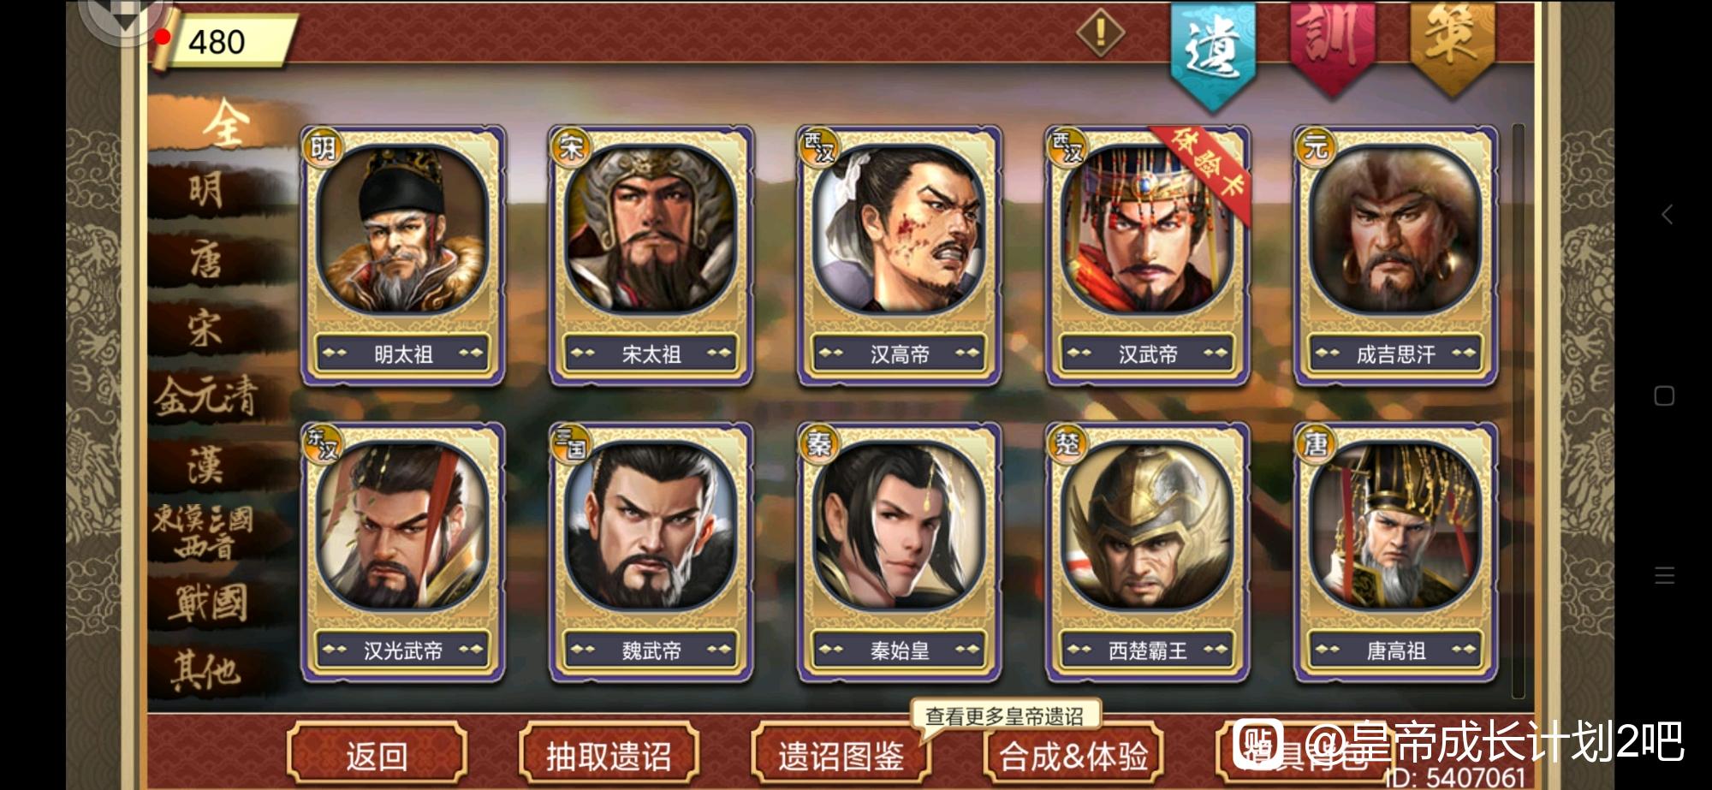The width and height of the screenshot is (1712, 790).
Task: Choose the 成吉思汗 emperor portrait
Action: [1395, 255]
